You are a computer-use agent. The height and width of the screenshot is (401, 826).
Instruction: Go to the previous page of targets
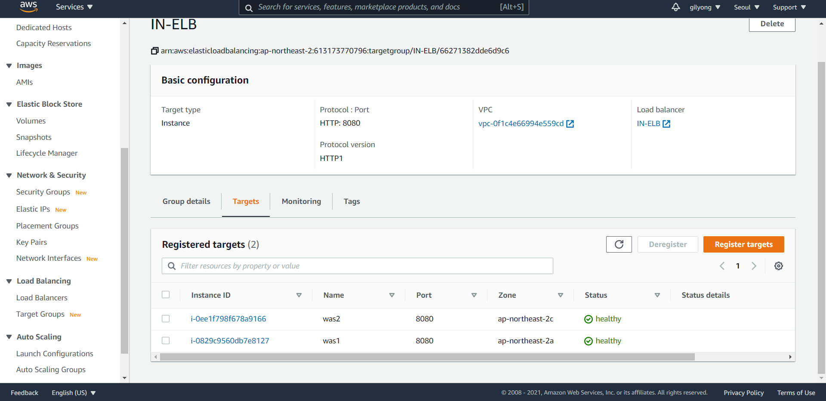722,266
